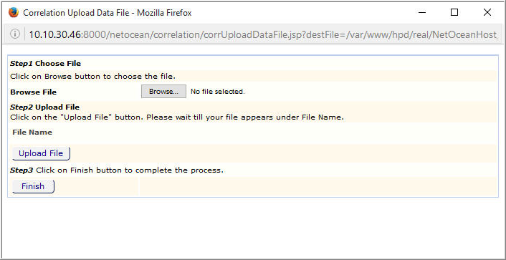506x260 pixels.
Task: Click the Firefox logo in the title bar
Action: (14, 13)
